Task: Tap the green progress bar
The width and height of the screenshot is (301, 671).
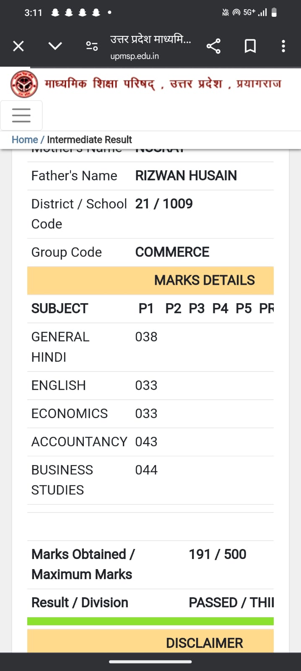Action: tap(150, 621)
